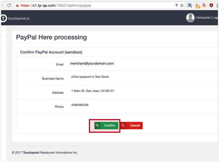Select the address '1 Main St, San Jose, CA 95131'
Image resolution: width=219 pixels, height=162 pixels.
(x=93, y=91)
